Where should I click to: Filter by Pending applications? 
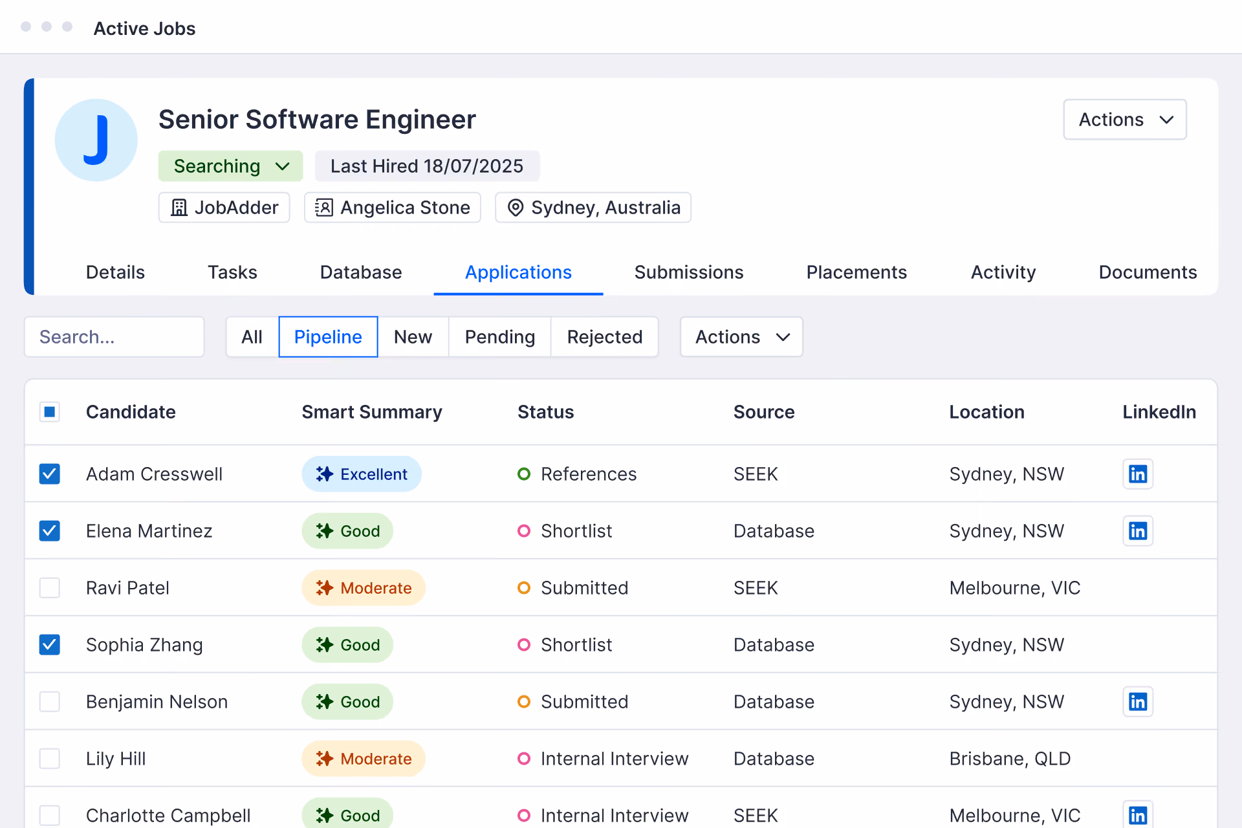[500, 337]
